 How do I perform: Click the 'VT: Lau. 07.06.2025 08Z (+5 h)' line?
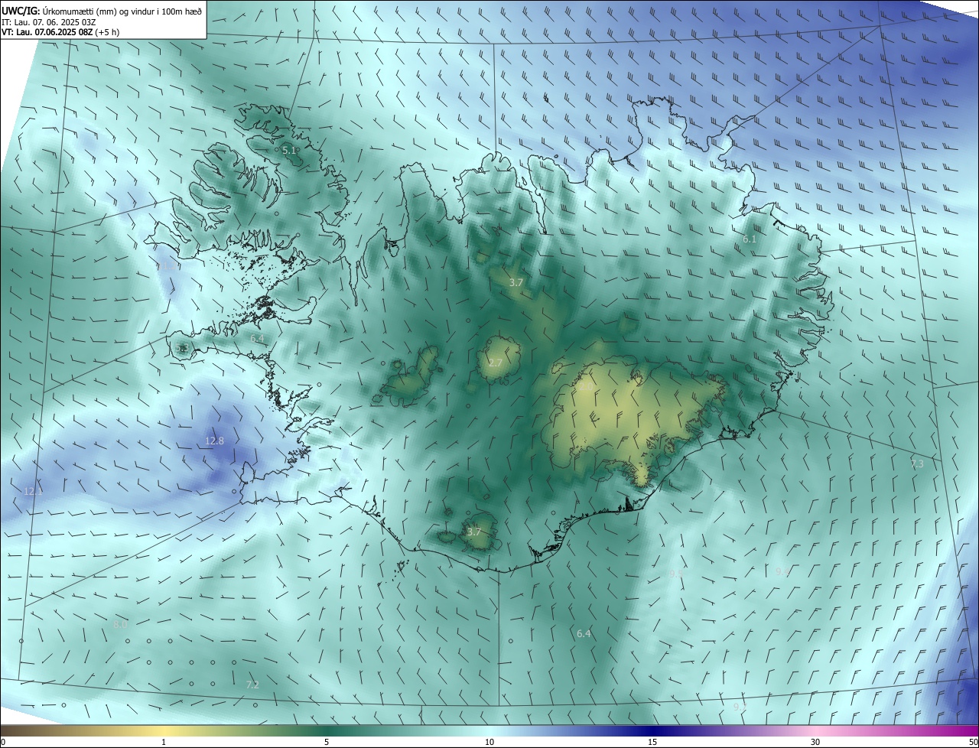tap(60, 32)
